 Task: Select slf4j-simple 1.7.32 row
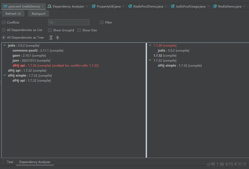pyautogui.click(x=30, y=75)
